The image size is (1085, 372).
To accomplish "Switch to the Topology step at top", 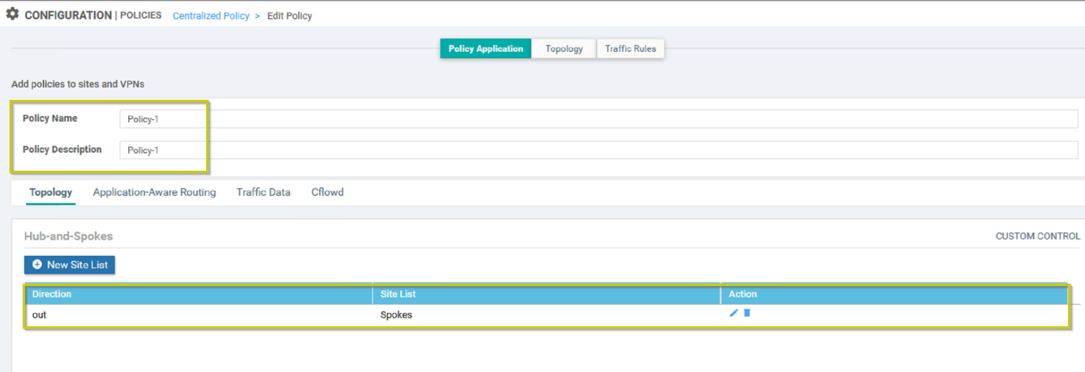I will click(564, 49).
